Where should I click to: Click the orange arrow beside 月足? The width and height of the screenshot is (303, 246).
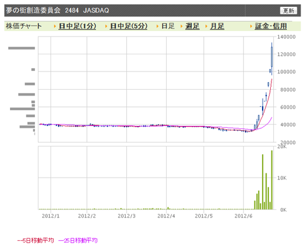pos(206,27)
